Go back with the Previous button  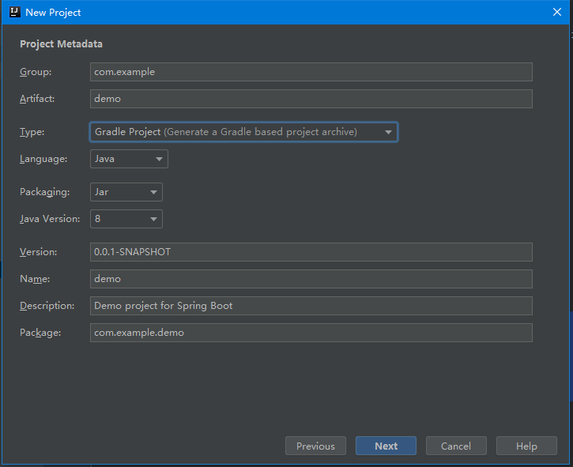click(315, 446)
